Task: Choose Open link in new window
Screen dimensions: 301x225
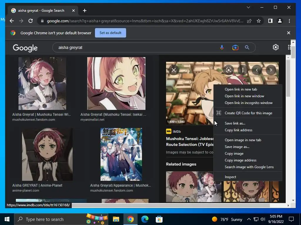Action: click(248, 96)
